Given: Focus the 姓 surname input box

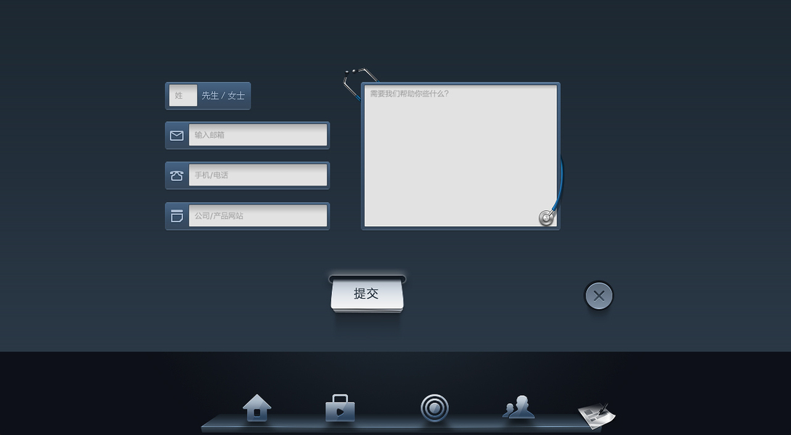Looking at the screenshot, I should pyautogui.click(x=182, y=95).
